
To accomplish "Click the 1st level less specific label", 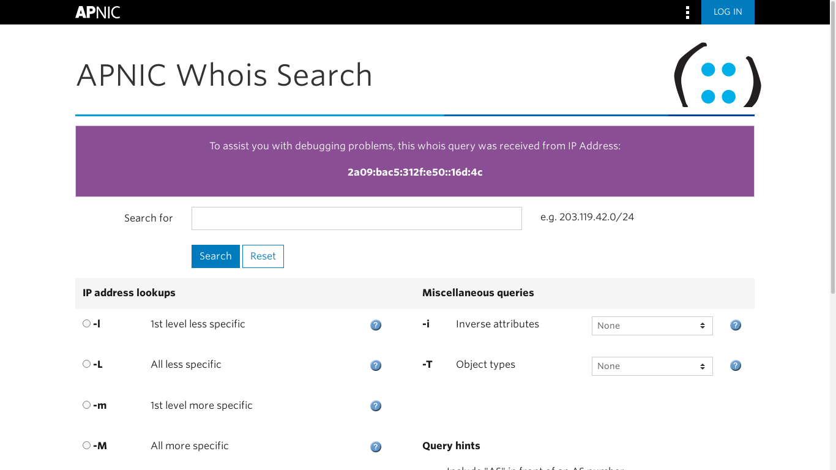I will 198,324.
